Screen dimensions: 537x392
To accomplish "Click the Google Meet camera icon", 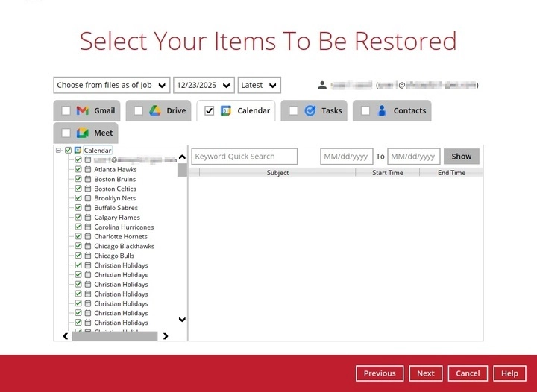I will pyautogui.click(x=83, y=133).
